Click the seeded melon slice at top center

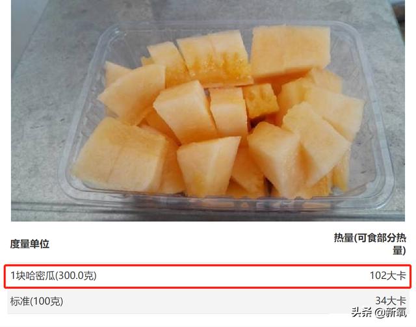[x=214, y=58]
